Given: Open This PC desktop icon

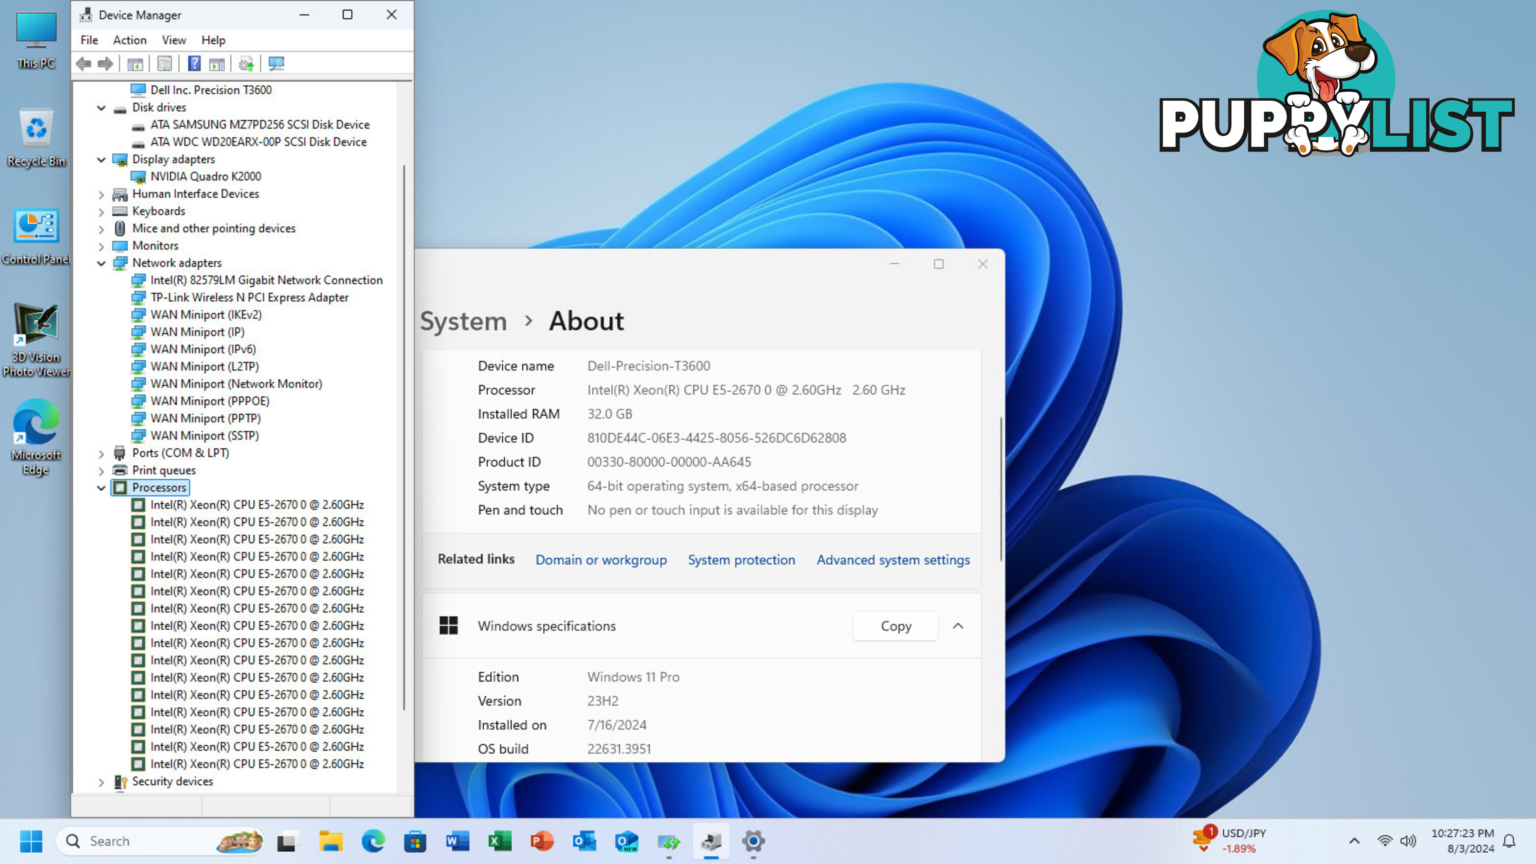Looking at the screenshot, I should click(x=36, y=40).
